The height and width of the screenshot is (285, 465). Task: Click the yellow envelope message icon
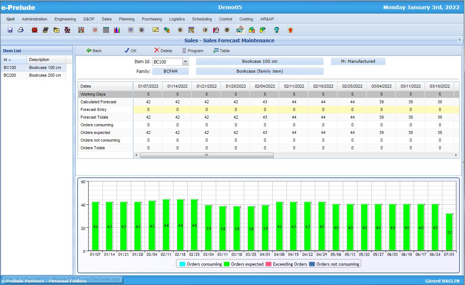pyautogui.click(x=156, y=30)
